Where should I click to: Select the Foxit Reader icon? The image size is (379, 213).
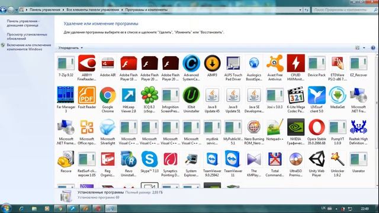pyautogui.click(x=87, y=95)
